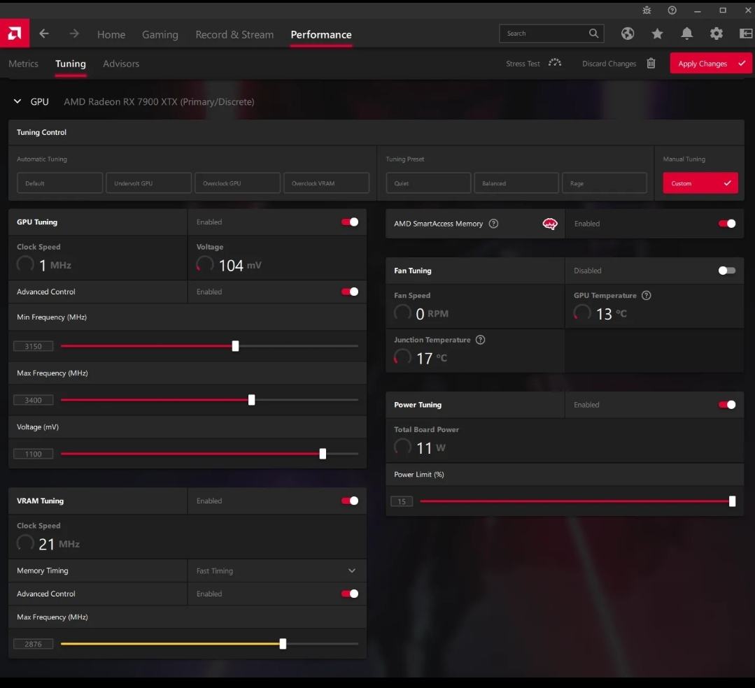
Task: Click the VRAM Max Frequency field 2876
Action: tap(33, 644)
